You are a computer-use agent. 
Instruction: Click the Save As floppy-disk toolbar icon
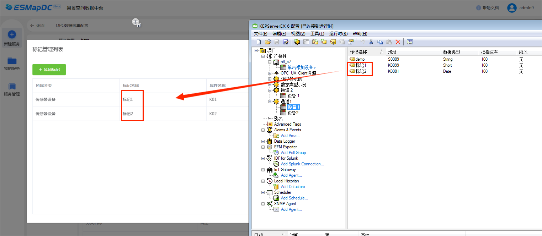coord(286,42)
